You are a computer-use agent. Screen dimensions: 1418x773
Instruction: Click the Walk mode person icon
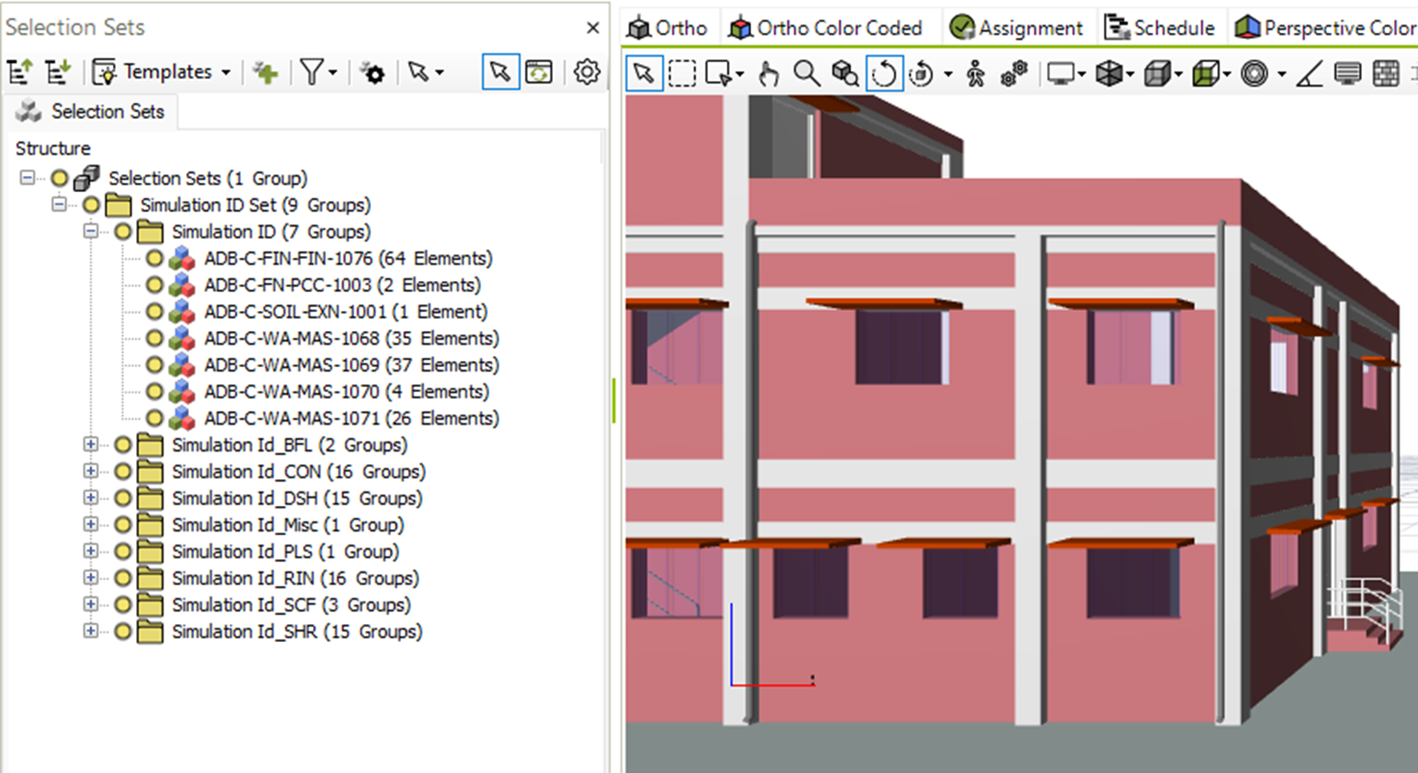click(976, 74)
